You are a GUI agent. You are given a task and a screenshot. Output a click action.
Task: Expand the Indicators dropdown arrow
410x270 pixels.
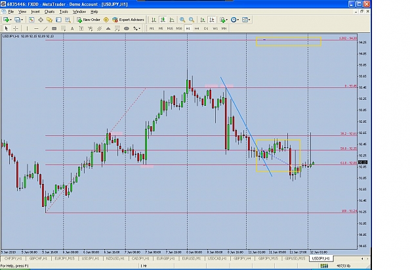pos(227,20)
